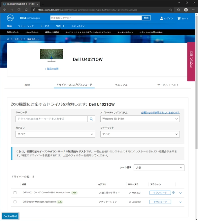198x221 pixels.
Task: Click the ドライバ名またはキーワード input field
Action: tap(51, 119)
